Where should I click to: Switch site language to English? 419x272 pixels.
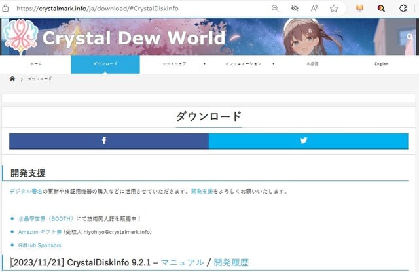pos(381,64)
